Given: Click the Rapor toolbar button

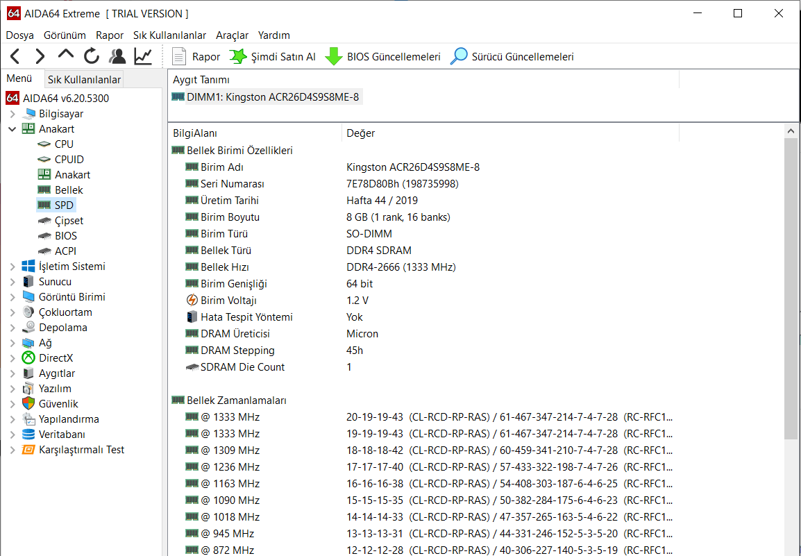Looking at the screenshot, I should click(196, 57).
